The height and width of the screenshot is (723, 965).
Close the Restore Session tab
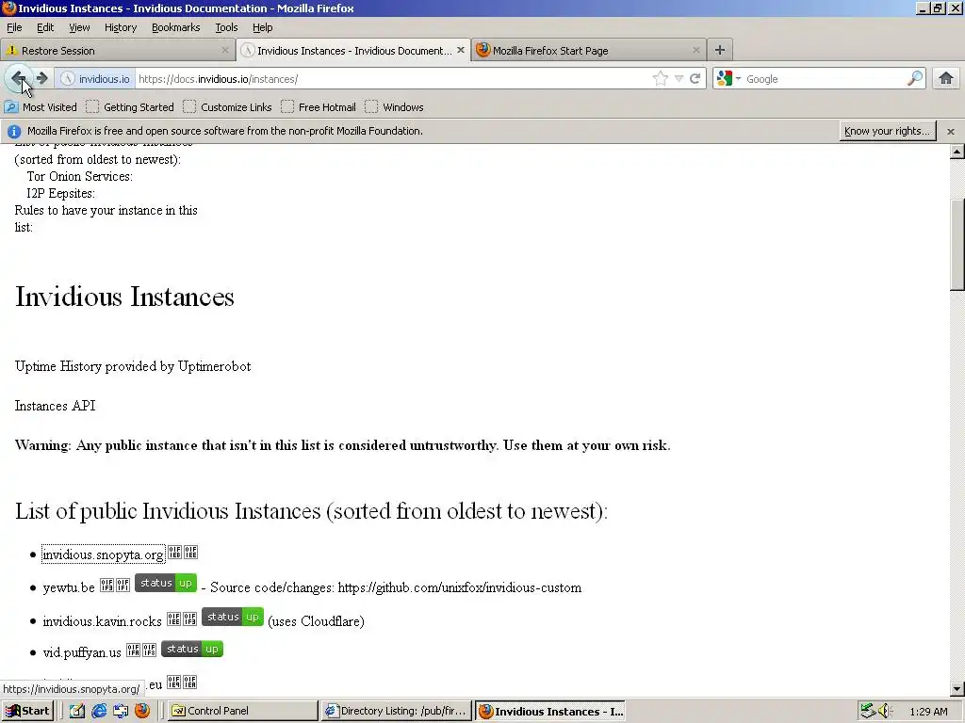224,50
